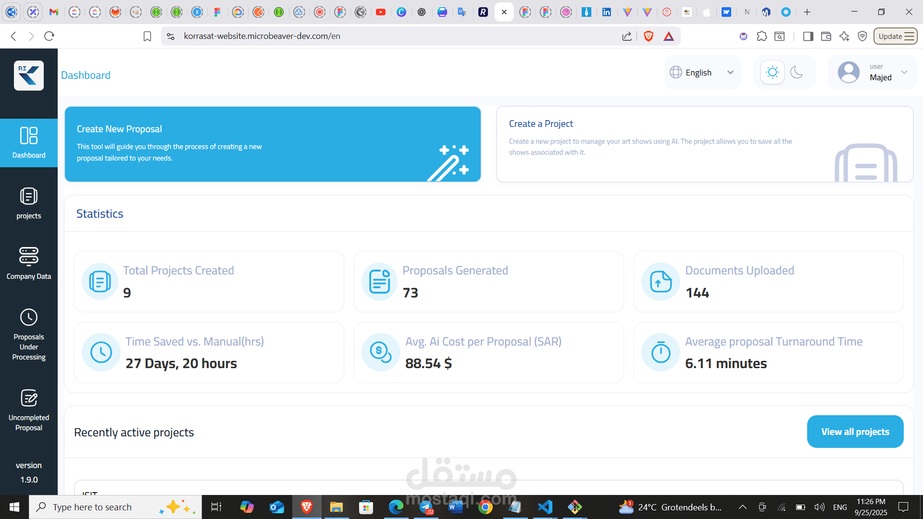The height and width of the screenshot is (519, 923).
Task: Show hidden system tray icons
Action: 742,507
